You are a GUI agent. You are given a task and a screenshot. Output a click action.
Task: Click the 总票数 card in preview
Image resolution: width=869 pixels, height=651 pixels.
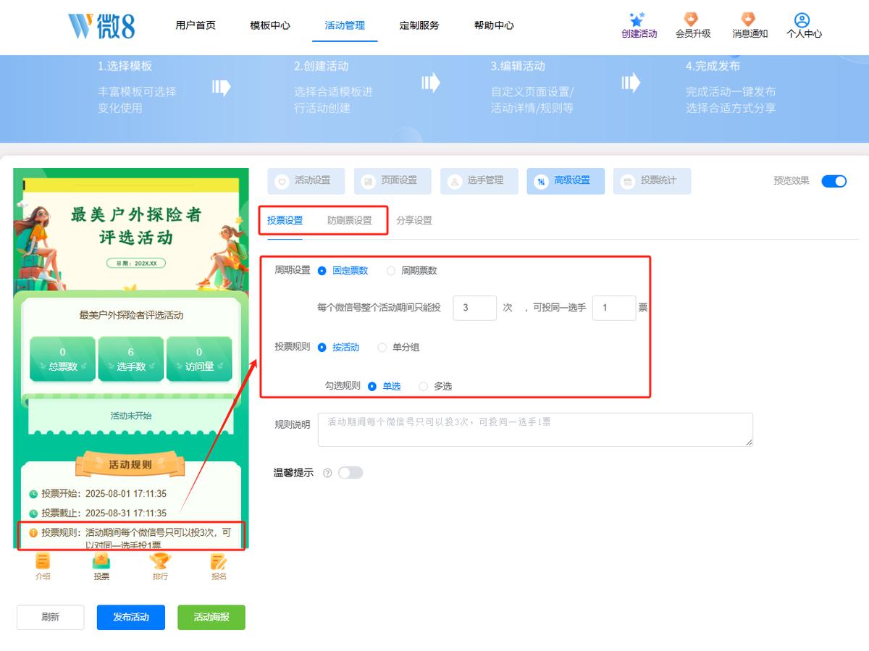click(x=63, y=359)
